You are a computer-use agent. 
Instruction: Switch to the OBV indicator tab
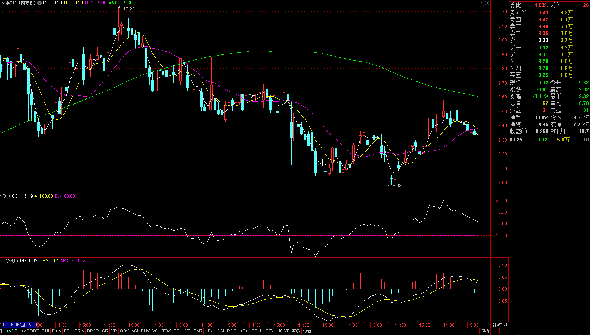pos(124,331)
